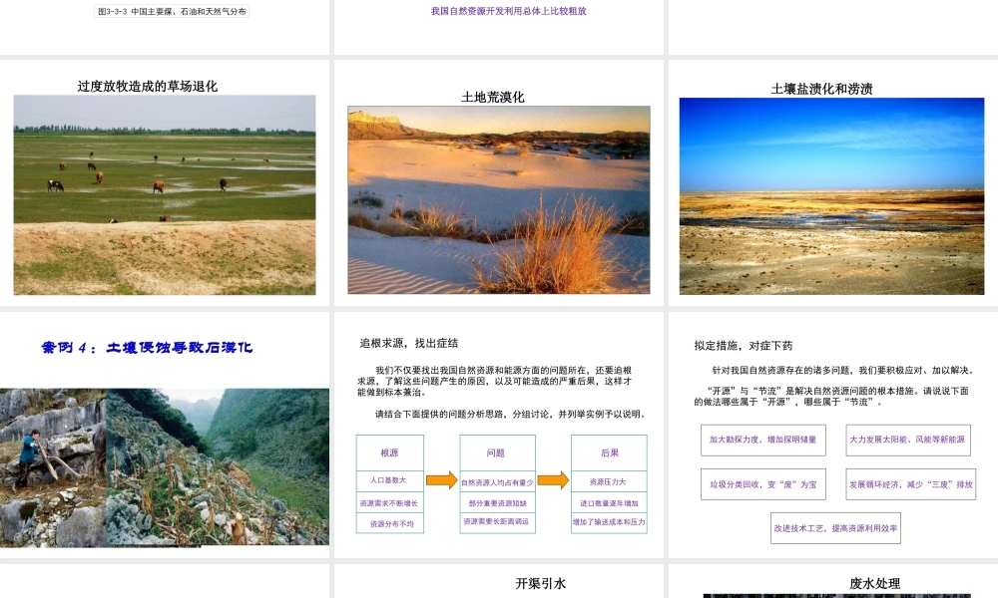Click the 资源需求不断增长 cell

pos(389,502)
